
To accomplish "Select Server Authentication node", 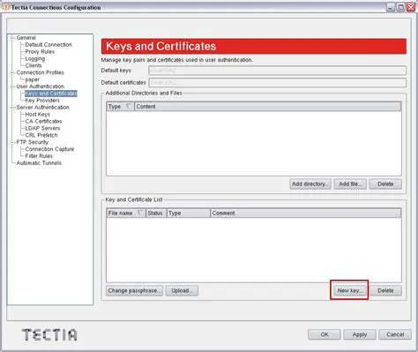I will 43,108.
